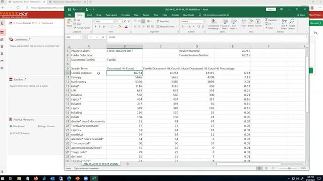The width and height of the screenshot is (323, 181).
Task: Toggle Wrap Text
Action: (x=163, y=21)
